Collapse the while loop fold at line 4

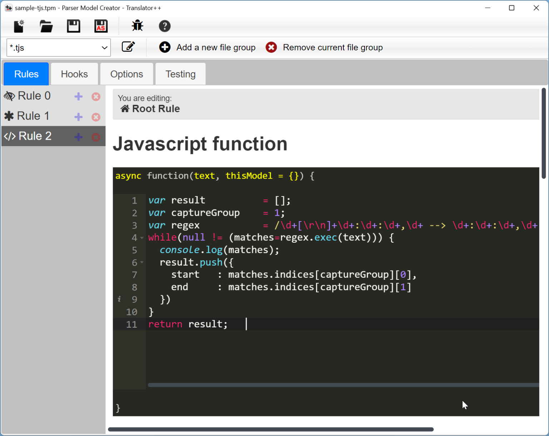pyautogui.click(x=142, y=238)
